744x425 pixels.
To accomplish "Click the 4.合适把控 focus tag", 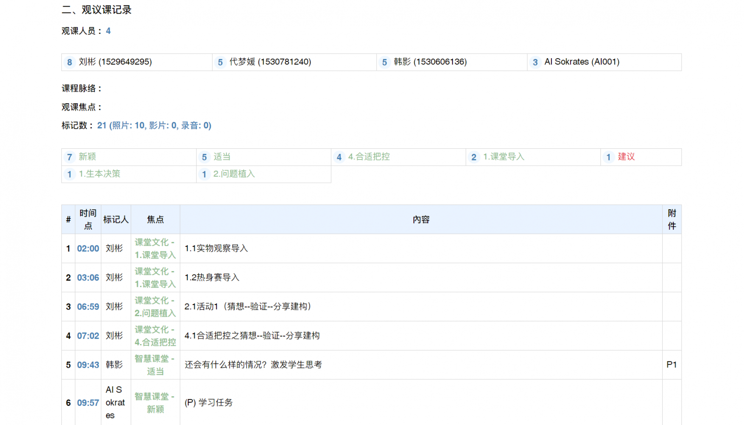I will (x=369, y=157).
